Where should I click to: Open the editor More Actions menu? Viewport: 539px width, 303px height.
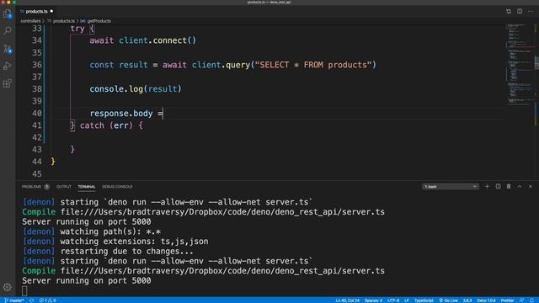point(531,11)
